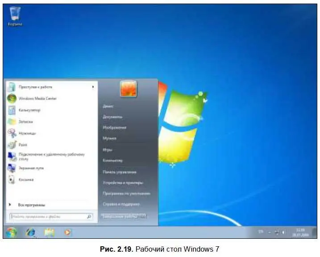Open Подключение к удаленному рабочему столу
The width and height of the screenshot is (320, 257).
coord(51,157)
